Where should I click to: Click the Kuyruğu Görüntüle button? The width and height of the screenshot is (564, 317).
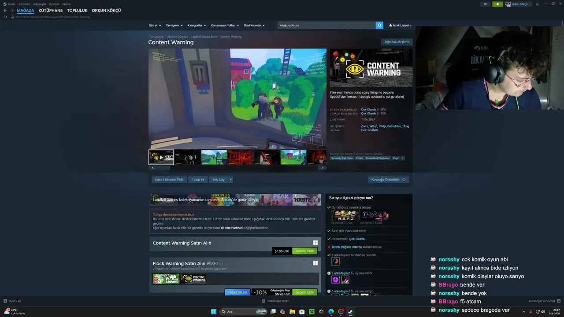[x=389, y=180]
